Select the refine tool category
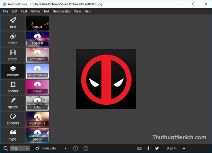This screenshot has width=212, height=153. click(13, 39)
